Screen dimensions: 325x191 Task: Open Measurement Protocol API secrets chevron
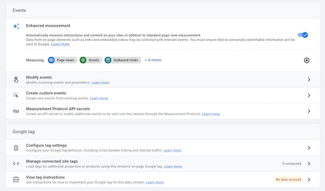(x=309, y=111)
